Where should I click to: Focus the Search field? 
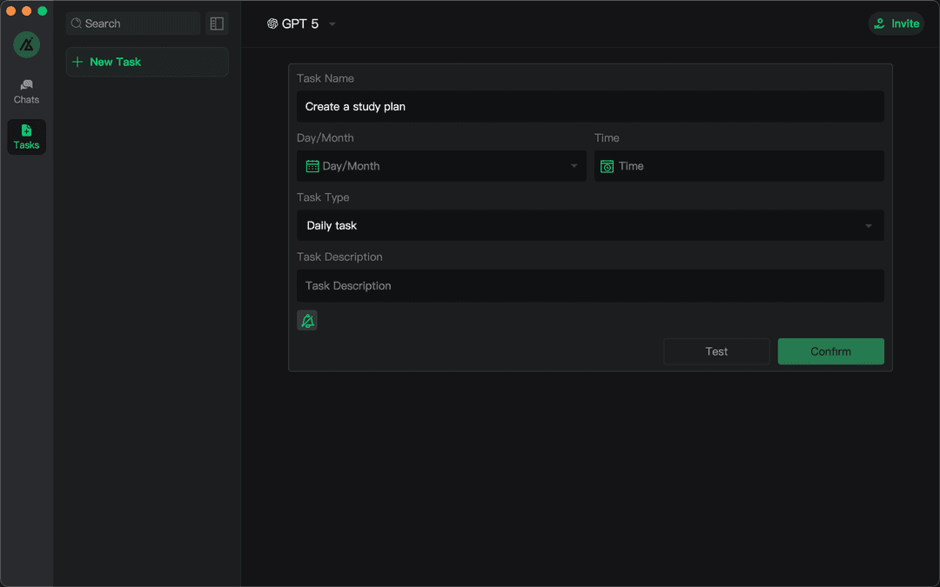coord(133,23)
